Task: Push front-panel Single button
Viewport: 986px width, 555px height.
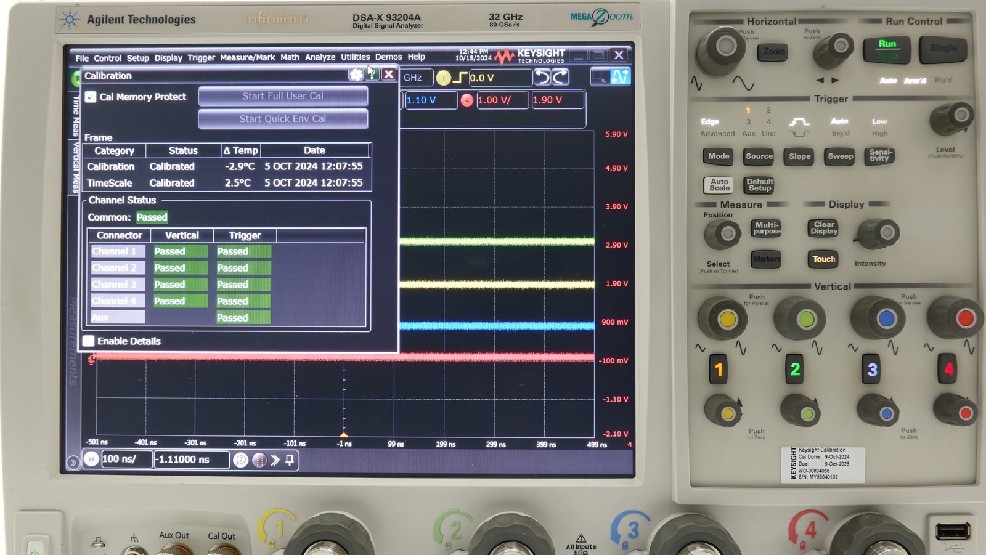Action: [x=943, y=49]
